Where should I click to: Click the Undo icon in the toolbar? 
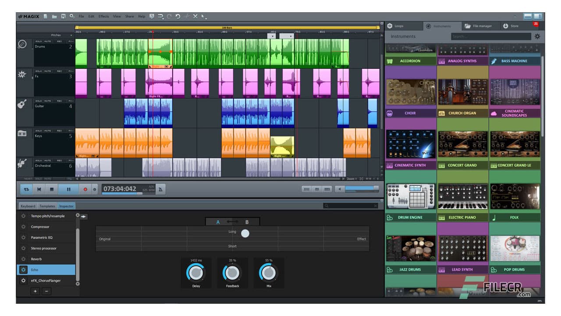(x=178, y=16)
